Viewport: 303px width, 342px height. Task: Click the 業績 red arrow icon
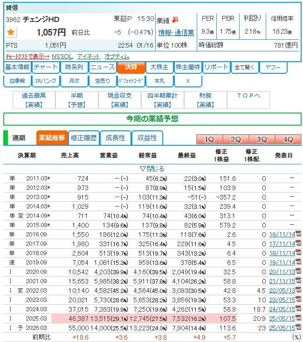tap(175, 20)
